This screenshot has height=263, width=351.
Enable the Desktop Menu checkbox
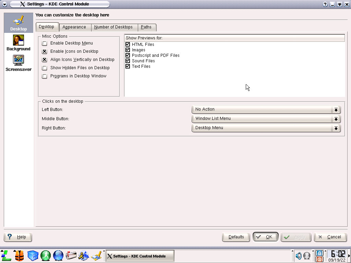(45, 43)
